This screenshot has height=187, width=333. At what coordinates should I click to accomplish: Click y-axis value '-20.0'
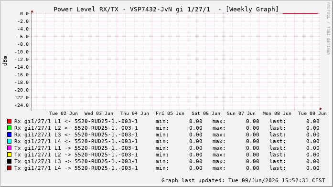pyautogui.click(x=21, y=90)
